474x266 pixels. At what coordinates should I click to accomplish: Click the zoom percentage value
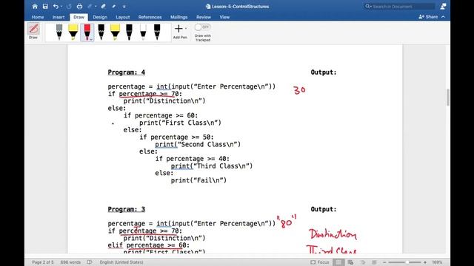click(437, 262)
